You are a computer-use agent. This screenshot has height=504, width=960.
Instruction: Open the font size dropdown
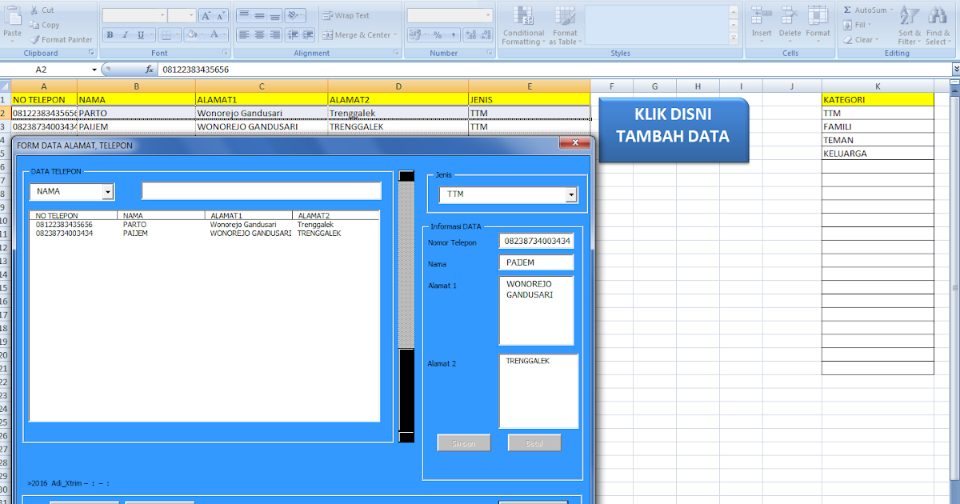click(x=192, y=15)
